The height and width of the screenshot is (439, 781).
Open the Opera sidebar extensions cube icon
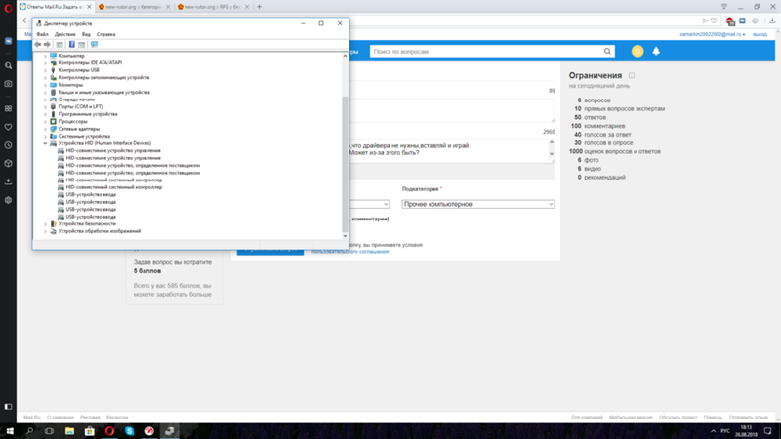tap(8, 163)
